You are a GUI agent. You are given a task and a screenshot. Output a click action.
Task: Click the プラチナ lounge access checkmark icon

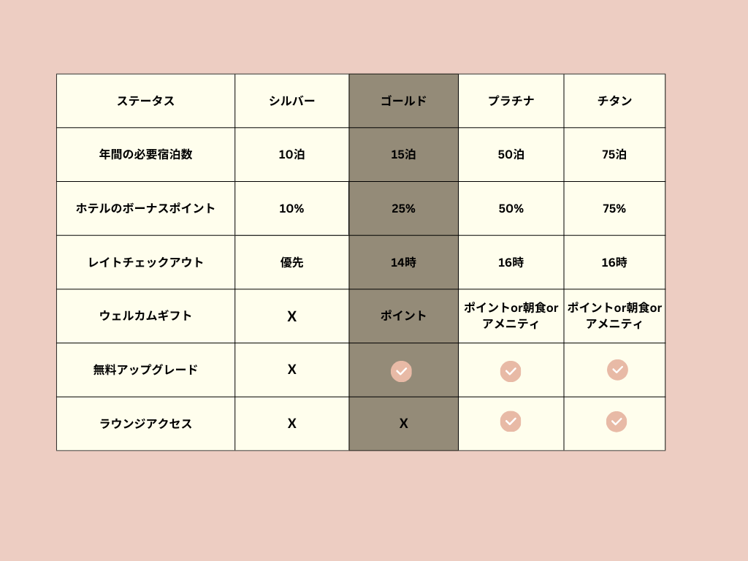tap(511, 421)
